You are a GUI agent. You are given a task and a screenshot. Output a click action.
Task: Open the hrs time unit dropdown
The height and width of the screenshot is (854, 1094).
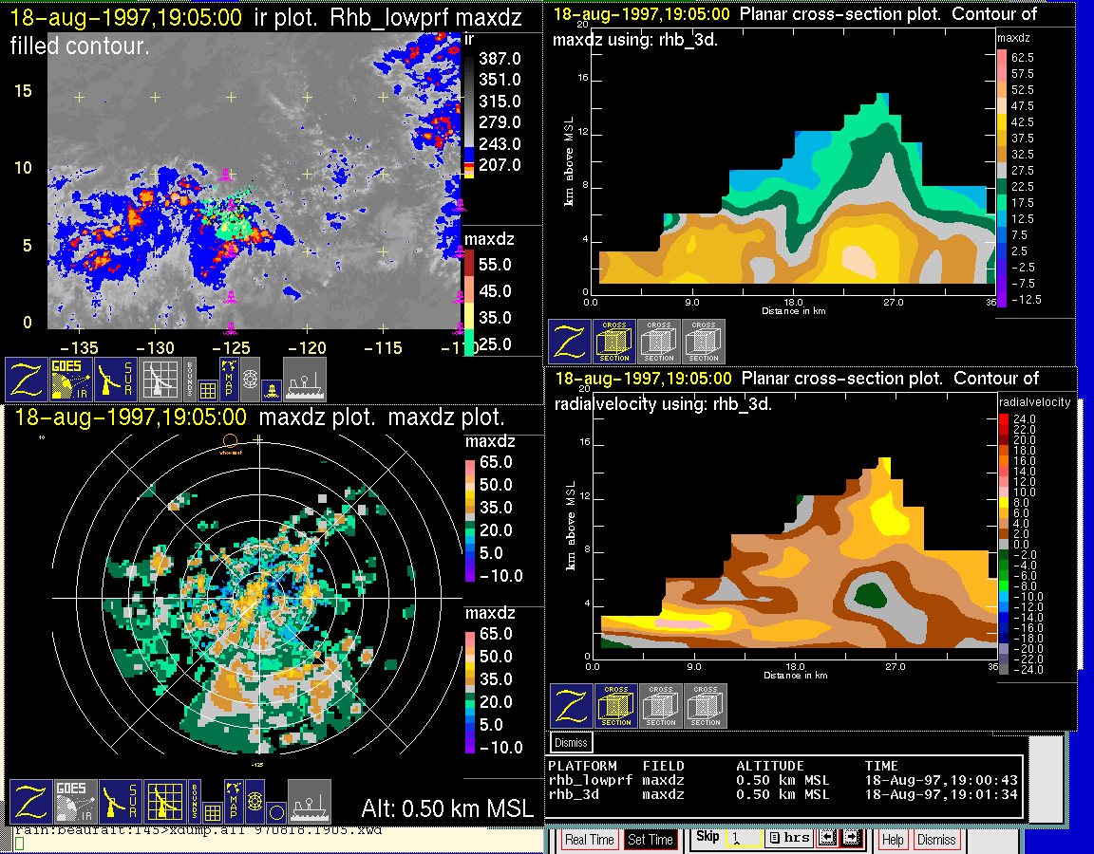(789, 838)
